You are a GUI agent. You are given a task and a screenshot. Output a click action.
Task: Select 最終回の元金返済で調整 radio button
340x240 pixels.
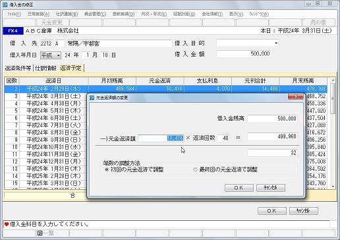[195, 169]
